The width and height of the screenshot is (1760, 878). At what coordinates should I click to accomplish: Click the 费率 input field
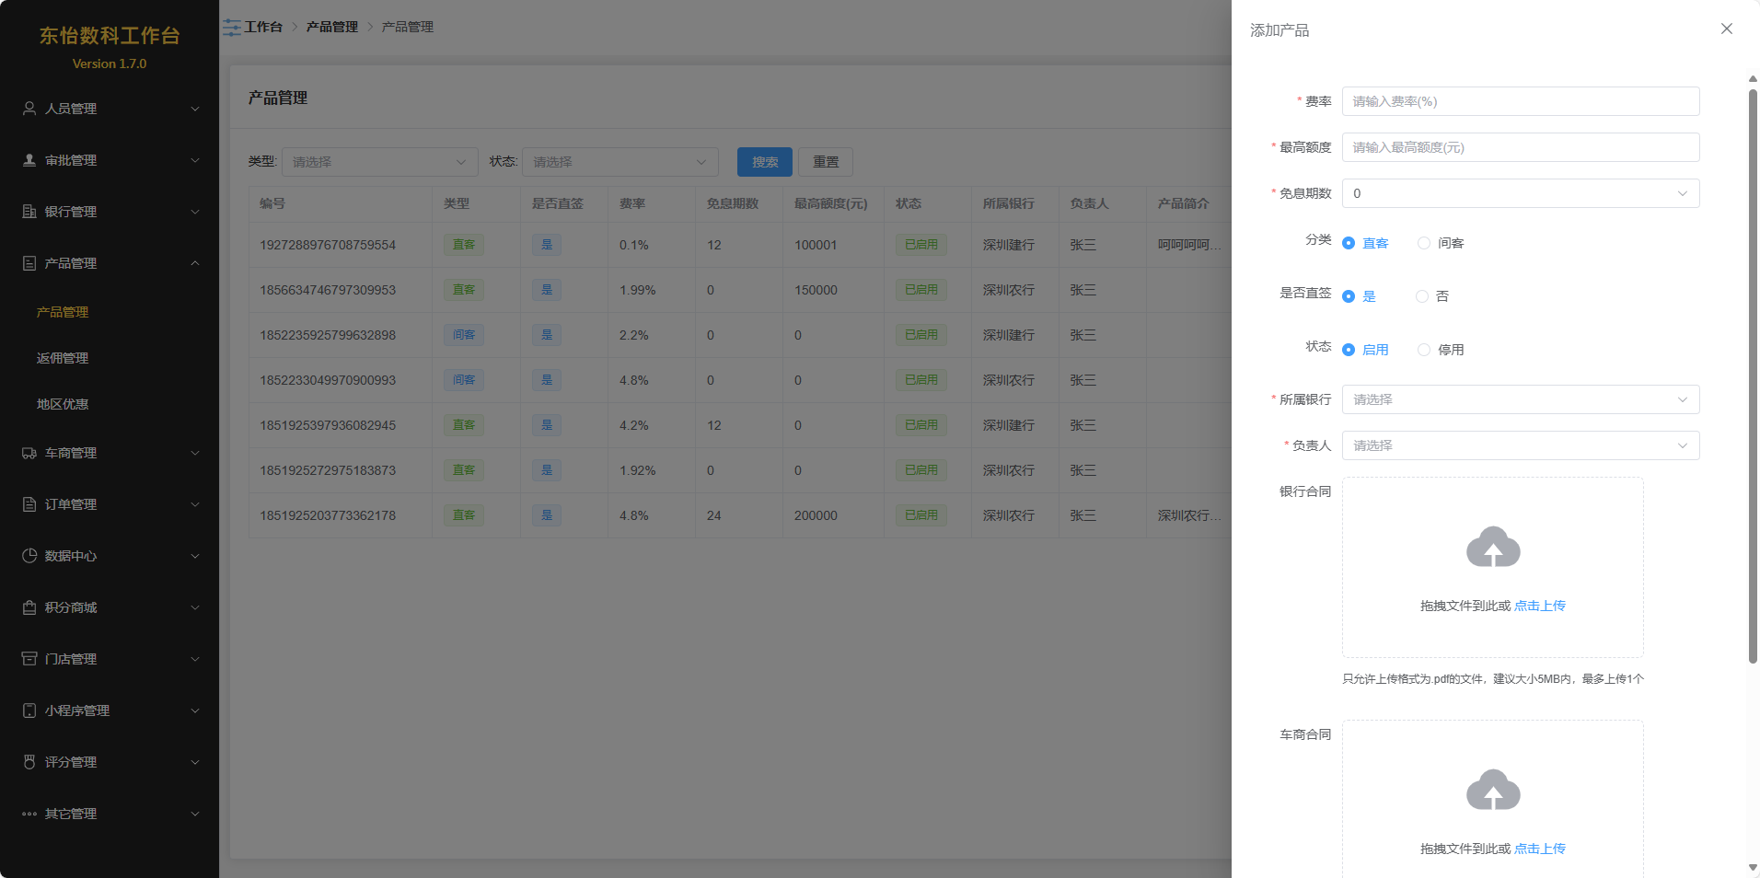click(1520, 101)
